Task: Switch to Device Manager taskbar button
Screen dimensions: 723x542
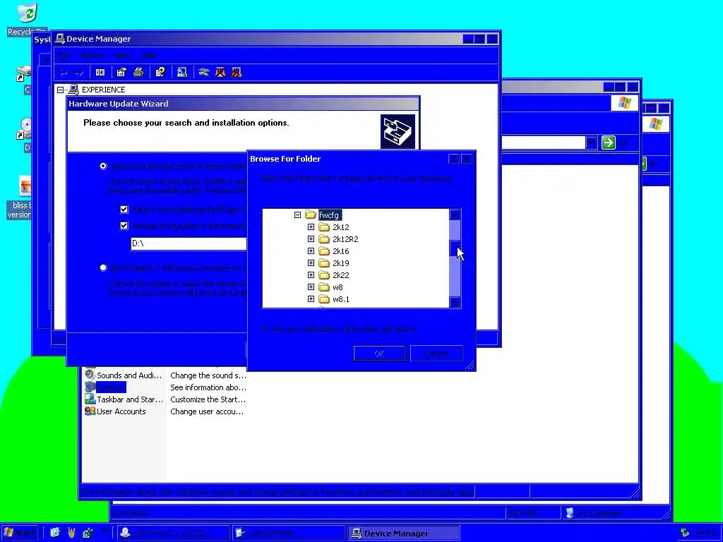Action: pyautogui.click(x=403, y=534)
